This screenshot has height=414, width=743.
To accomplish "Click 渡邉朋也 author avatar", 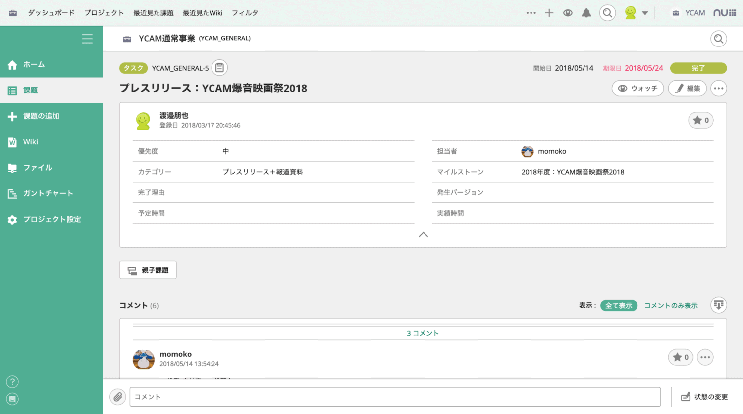I will 143,121.
